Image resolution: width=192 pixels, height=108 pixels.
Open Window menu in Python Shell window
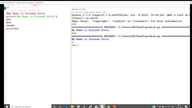point(98,12)
